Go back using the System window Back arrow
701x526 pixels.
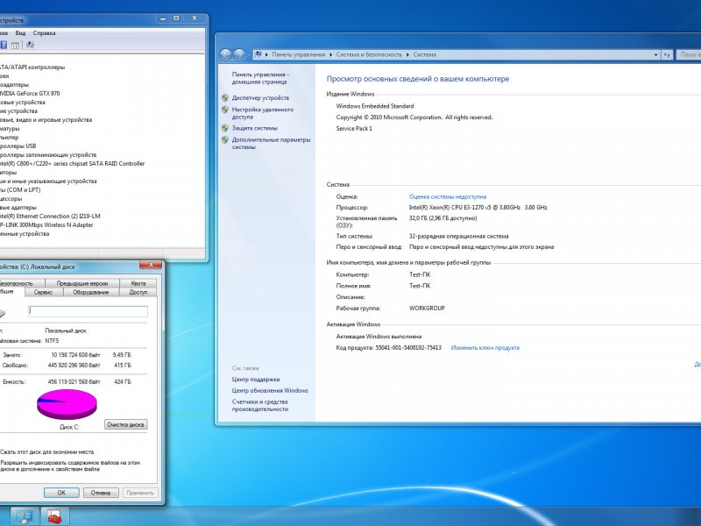point(226,54)
